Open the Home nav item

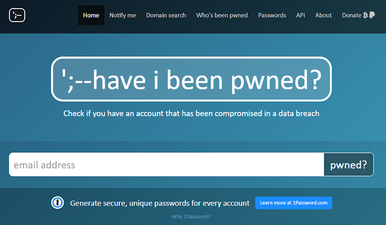(x=91, y=15)
